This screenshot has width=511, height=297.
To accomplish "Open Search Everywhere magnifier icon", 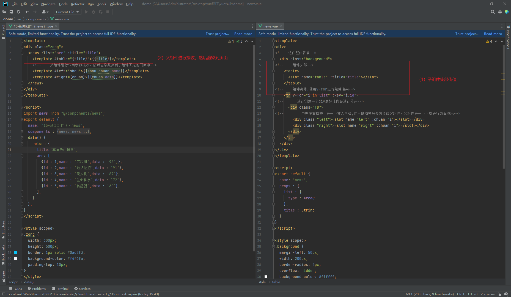I will (493, 12).
